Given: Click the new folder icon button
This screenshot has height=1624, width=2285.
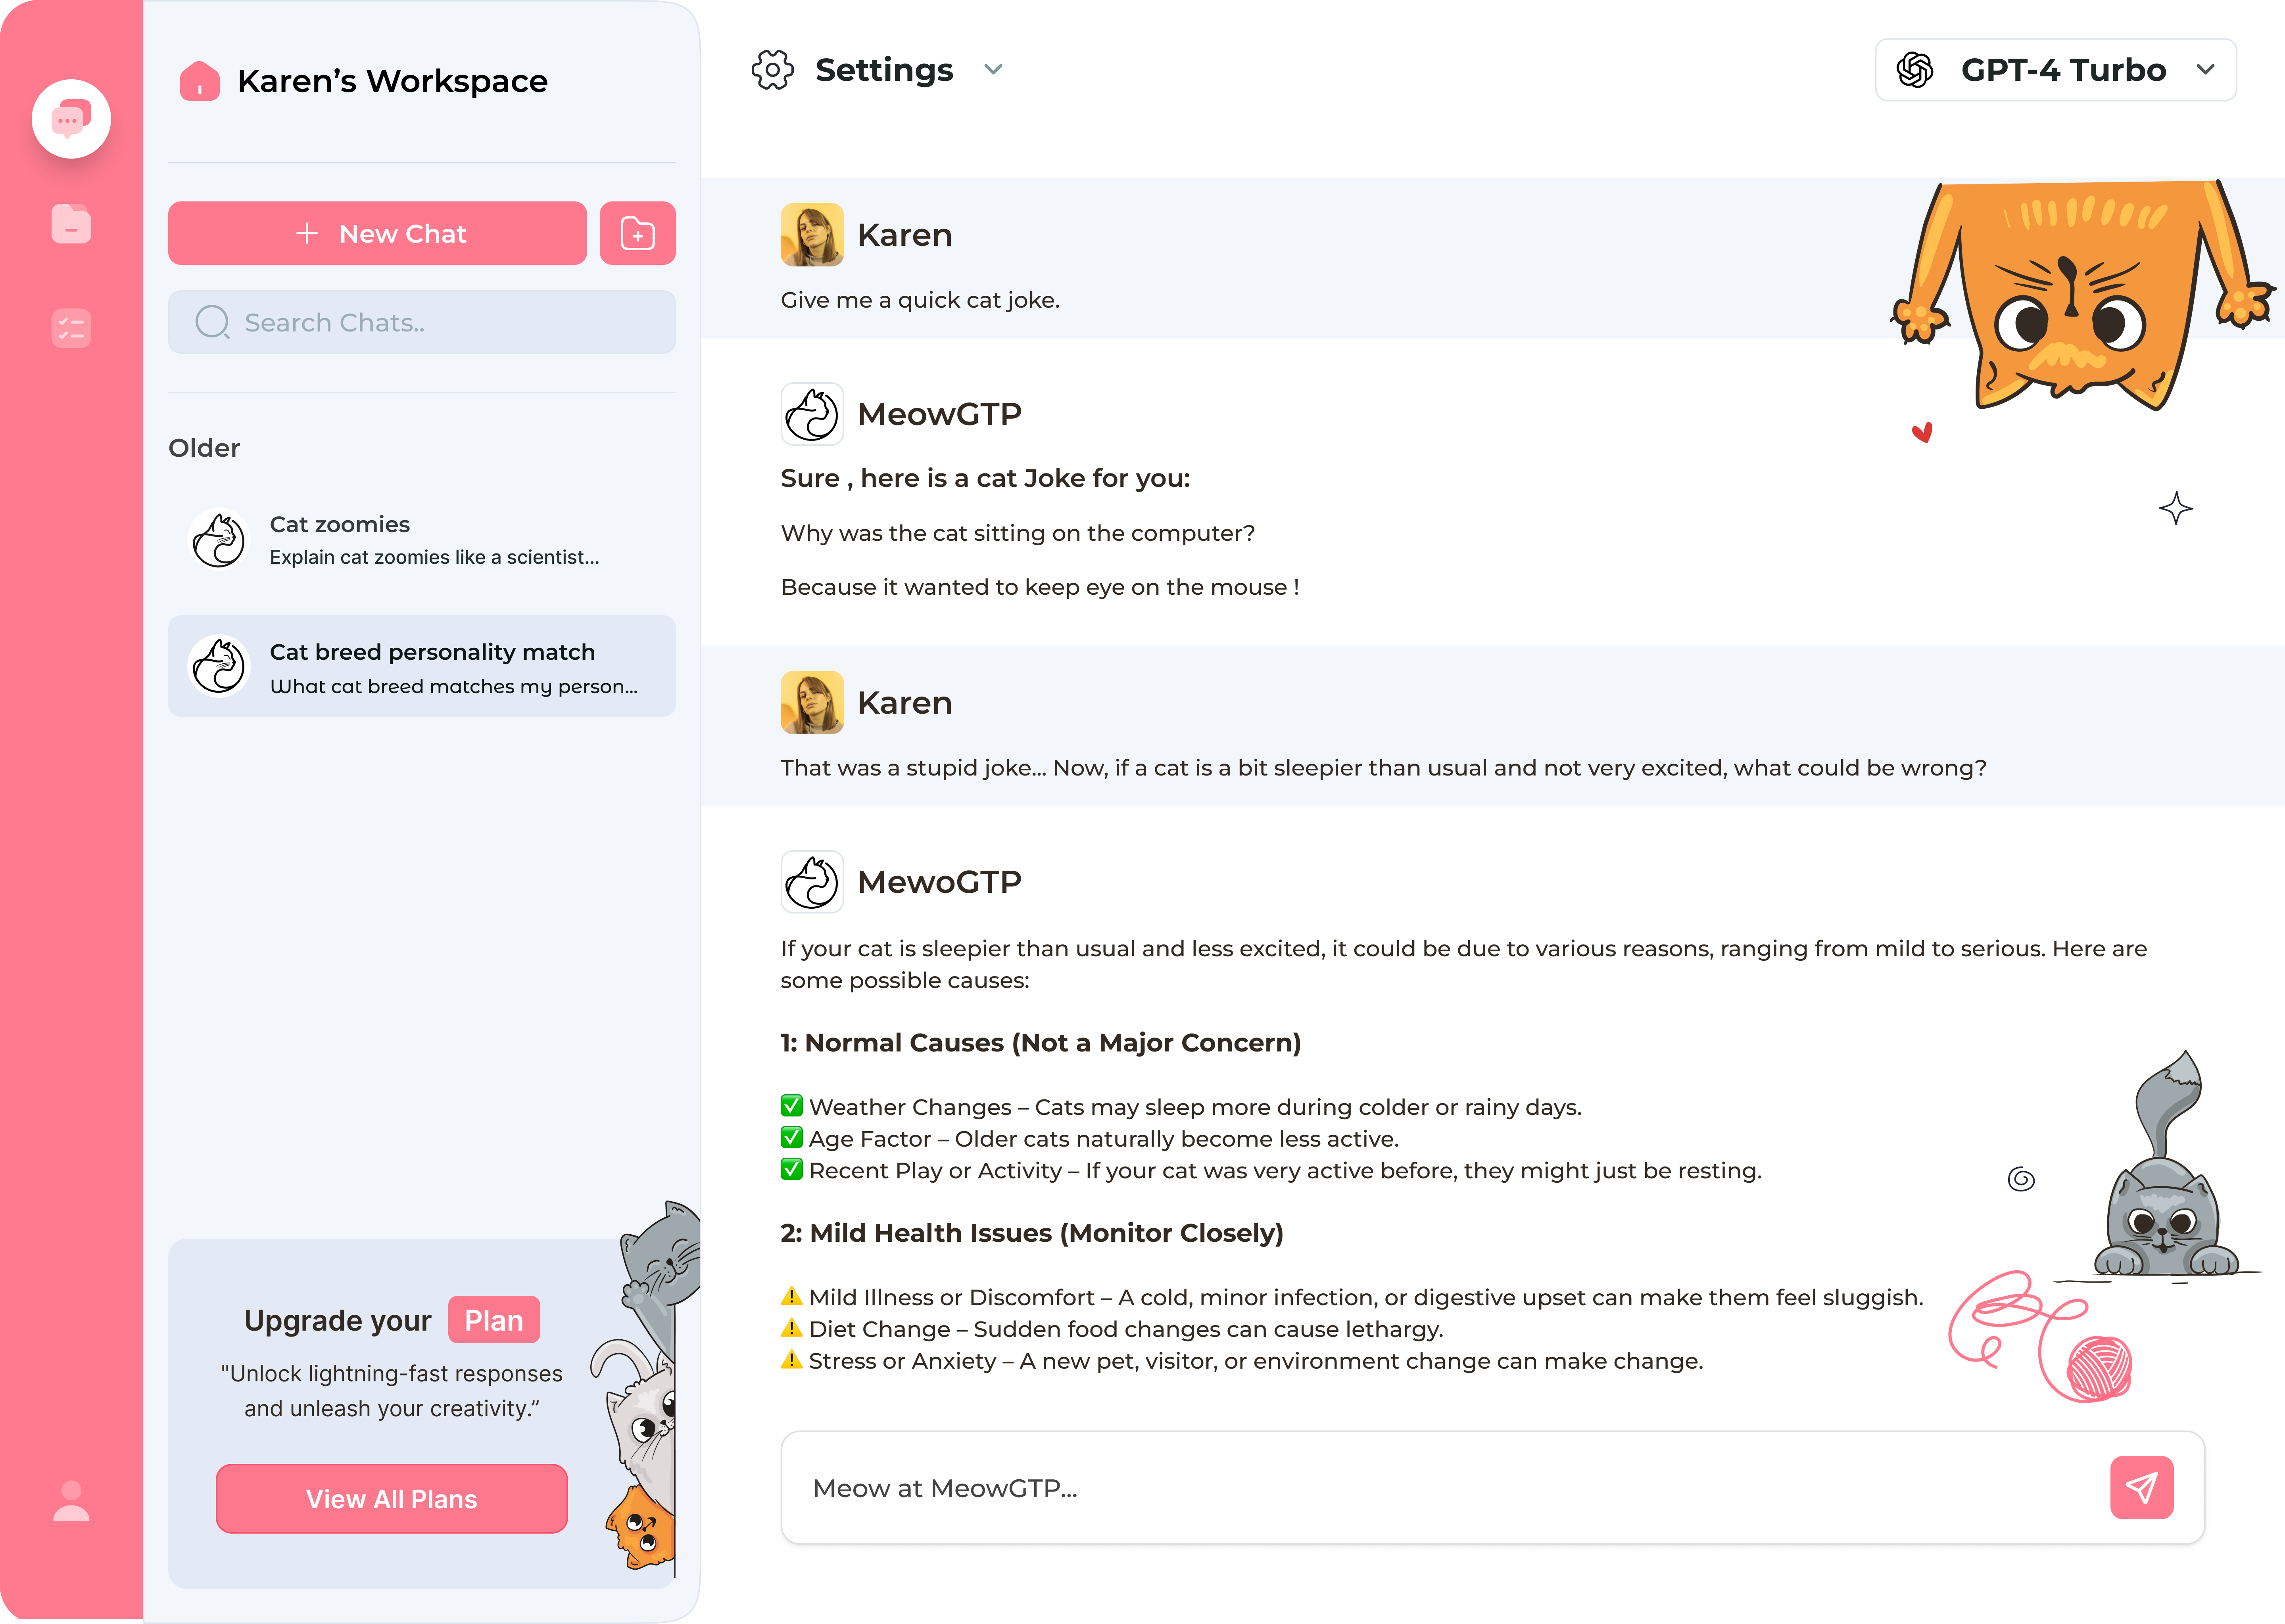Looking at the screenshot, I should (x=637, y=233).
